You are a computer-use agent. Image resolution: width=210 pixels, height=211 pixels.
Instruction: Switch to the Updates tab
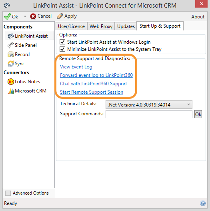point(126,26)
